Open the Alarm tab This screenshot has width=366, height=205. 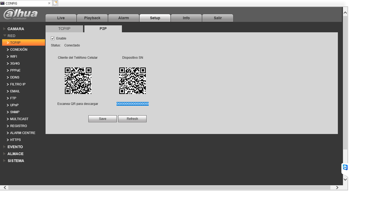tap(124, 18)
